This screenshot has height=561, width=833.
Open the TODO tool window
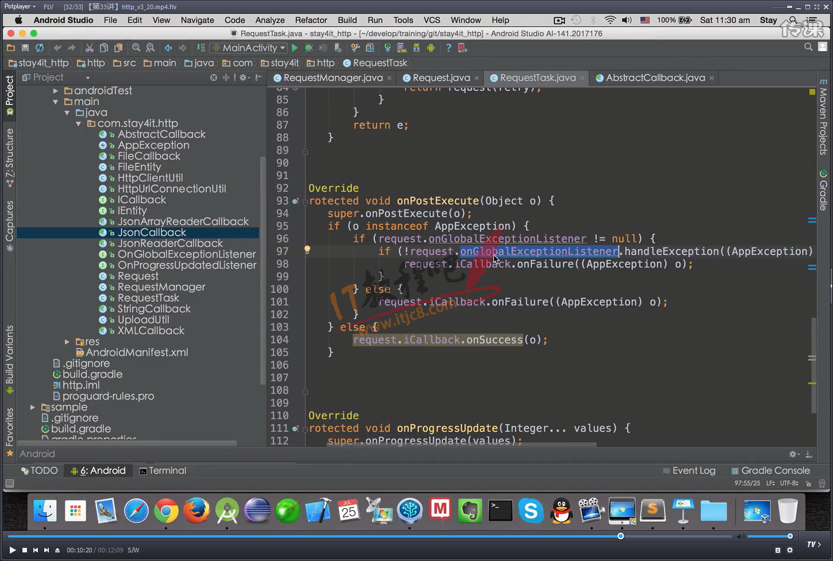point(39,471)
